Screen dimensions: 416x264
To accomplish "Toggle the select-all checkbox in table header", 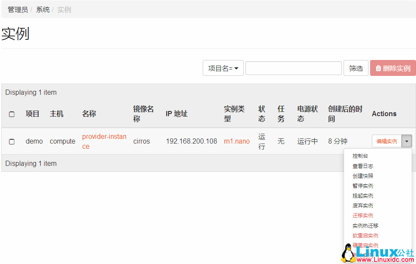I will [12, 114].
